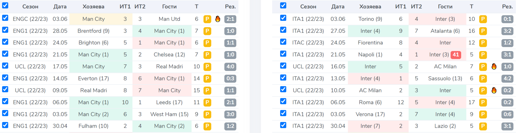Open the 4:0 result of Man City–Real Madri
Screen dimensions: 516x133
click(230, 67)
